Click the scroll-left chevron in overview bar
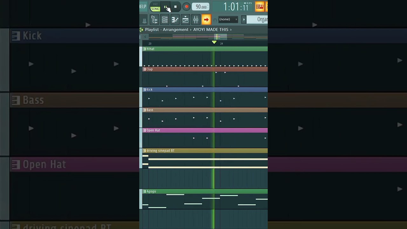The height and width of the screenshot is (229, 407). coord(145,37)
